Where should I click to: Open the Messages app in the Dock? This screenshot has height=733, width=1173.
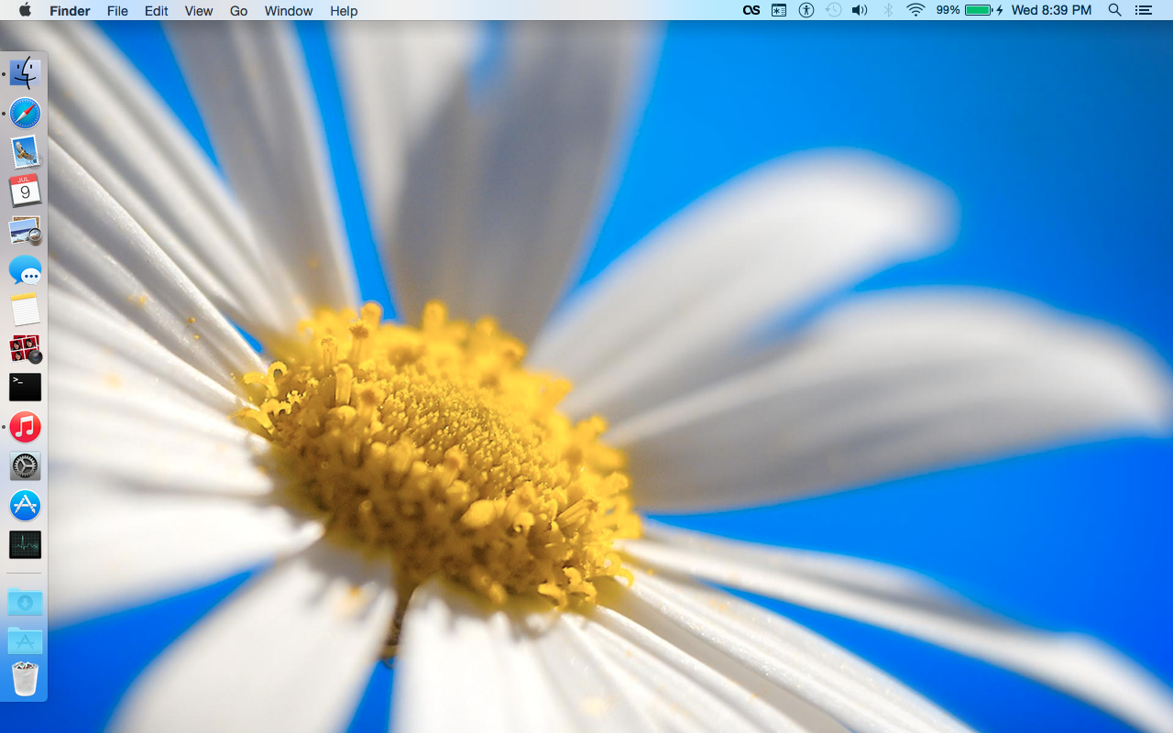coord(25,270)
